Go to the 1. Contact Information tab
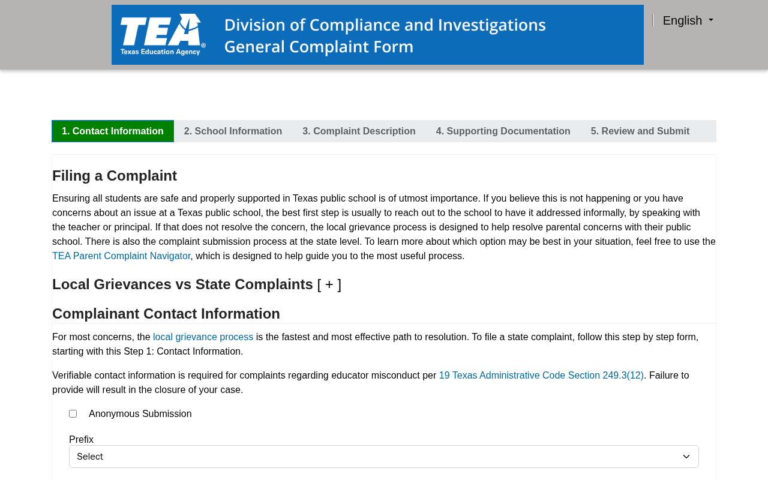Screen dimensions: 768x480 tap(113, 131)
